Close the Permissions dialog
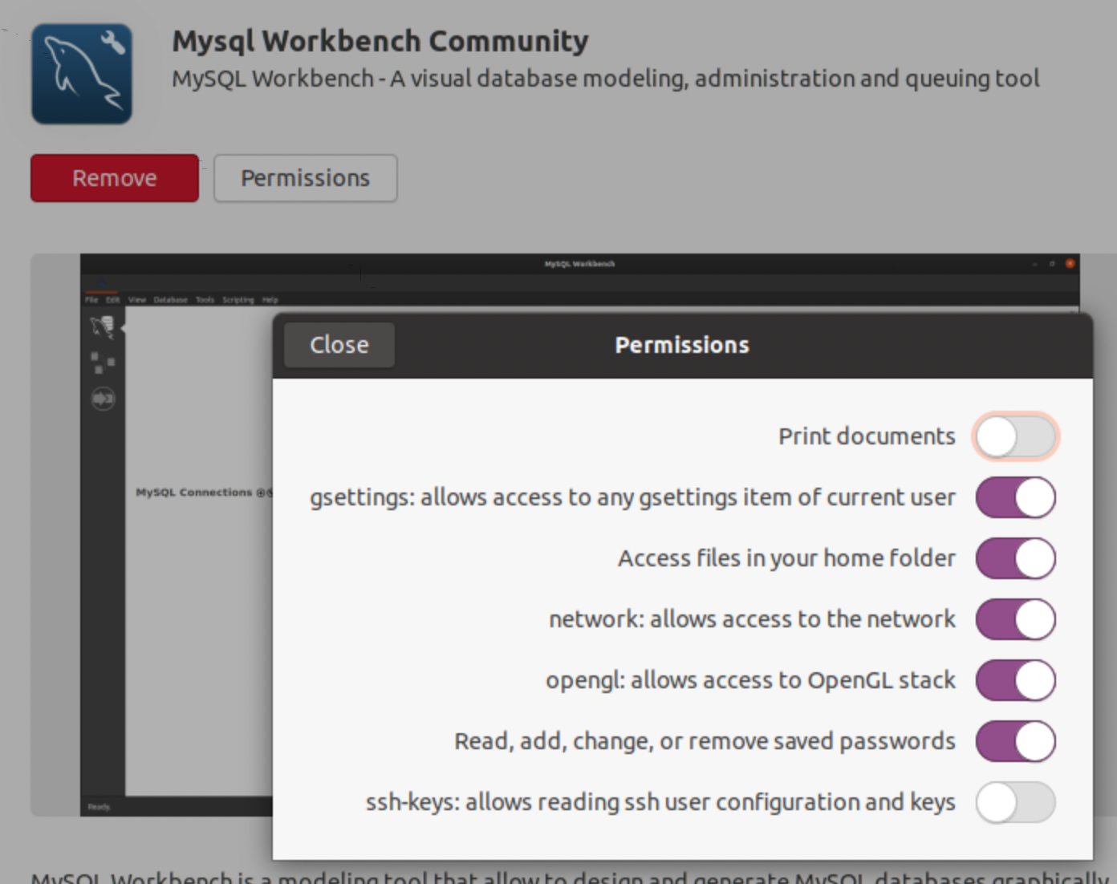The image size is (1117, 884). click(339, 345)
